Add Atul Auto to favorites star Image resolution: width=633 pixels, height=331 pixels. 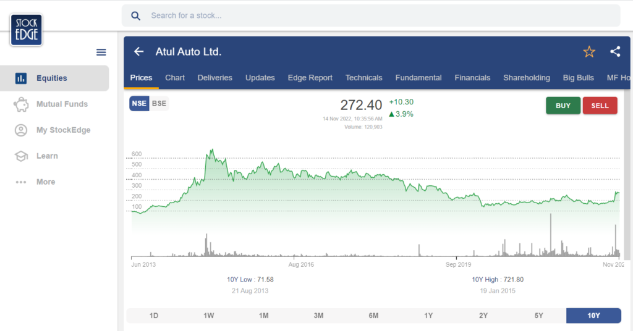(589, 52)
